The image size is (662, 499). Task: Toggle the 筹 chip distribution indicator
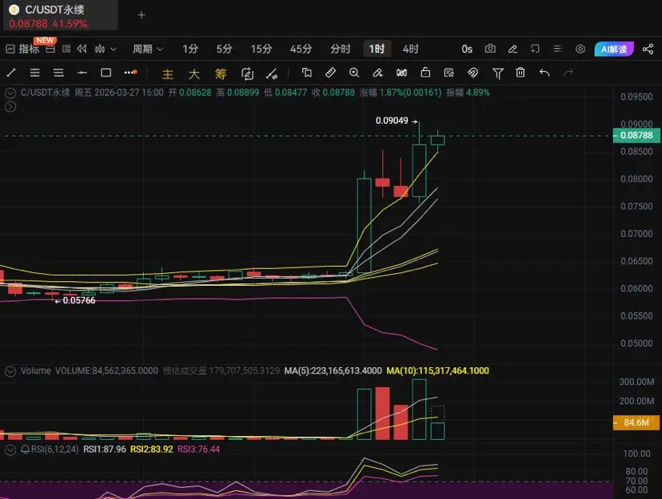tap(221, 74)
